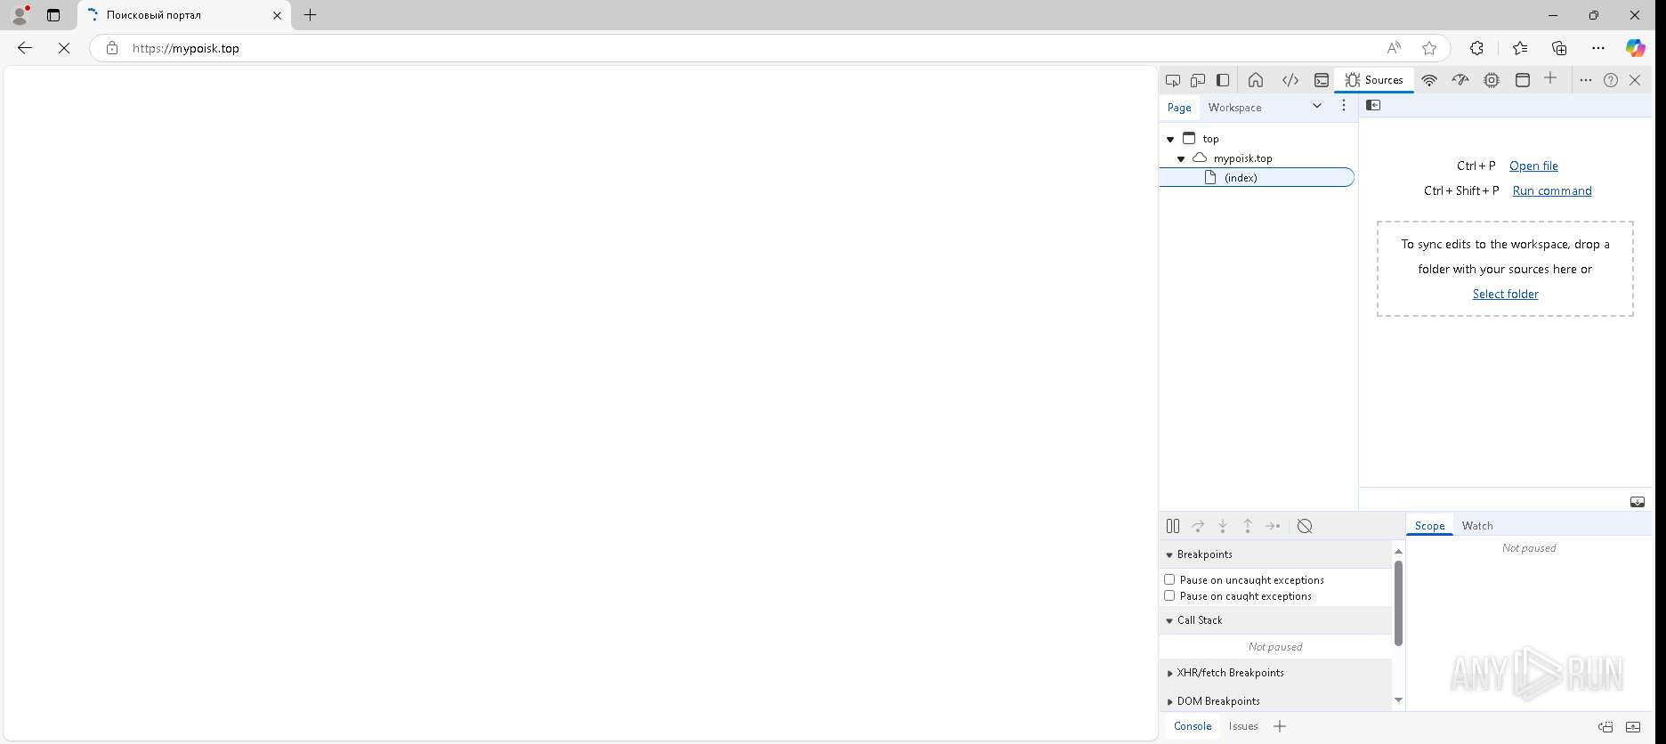Click the Open file link
1666x744 pixels.
pyautogui.click(x=1533, y=166)
